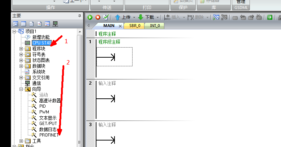Open the PID wizard item
Image resolution: width=281 pixels, height=147 pixels.
tap(43, 106)
